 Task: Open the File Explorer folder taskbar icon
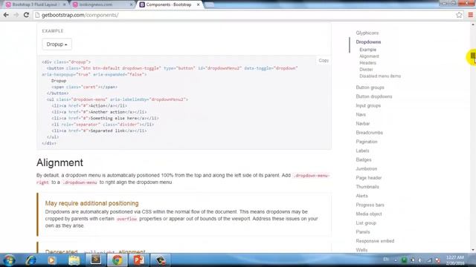pos(74,260)
